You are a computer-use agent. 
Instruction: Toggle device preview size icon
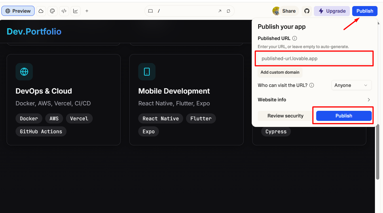pyautogui.click(x=150, y=11)
